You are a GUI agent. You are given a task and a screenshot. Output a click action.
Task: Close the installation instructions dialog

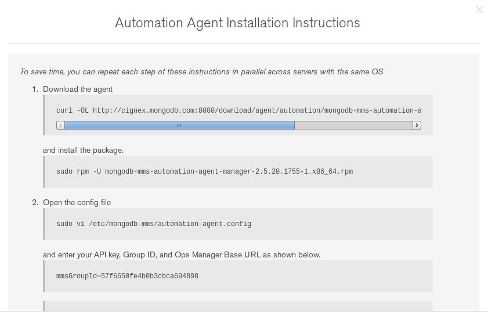click(479, 10)
